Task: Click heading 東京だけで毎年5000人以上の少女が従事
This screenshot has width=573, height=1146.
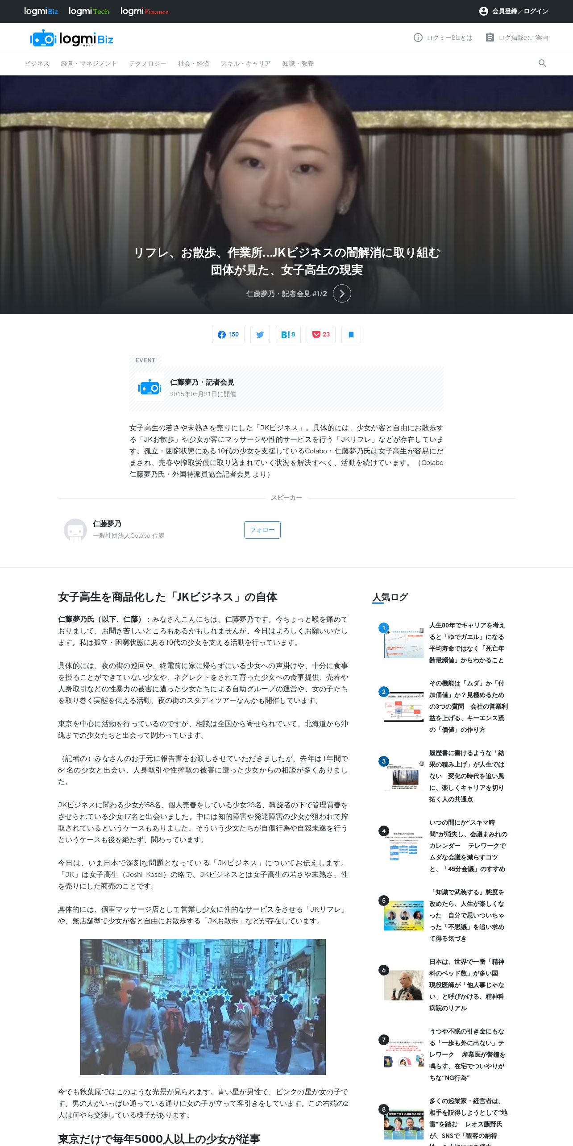Action: [159, 1139]
